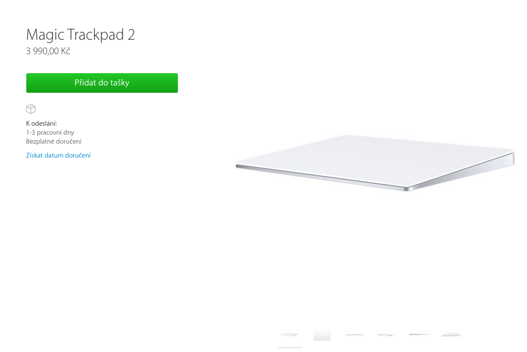The height and width of the screenshot is (352, 527).
Task: Click the trackpad's rounded front corner
Action: 408,189
